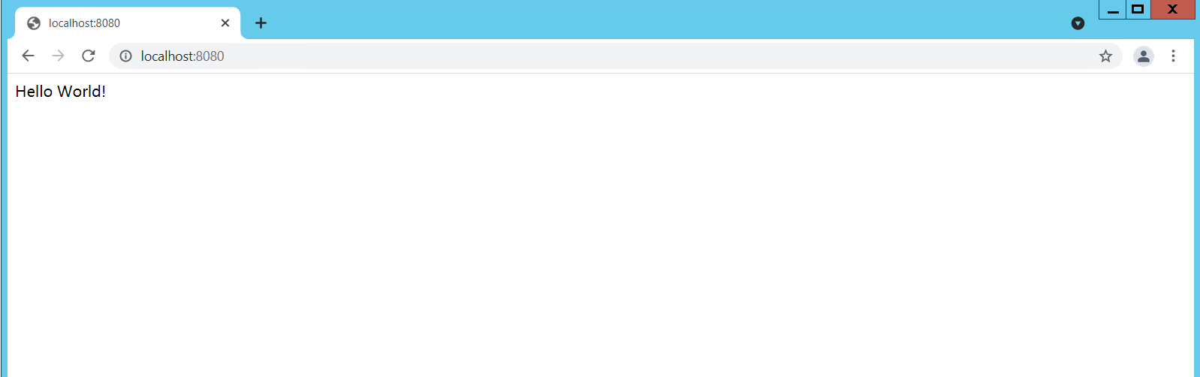
Task: Click the globe favicon on the tab
Action: coord(34,23)
